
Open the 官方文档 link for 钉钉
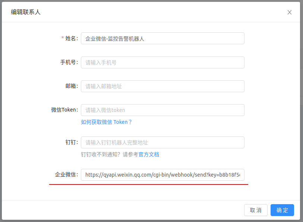(x=149, y=154)
